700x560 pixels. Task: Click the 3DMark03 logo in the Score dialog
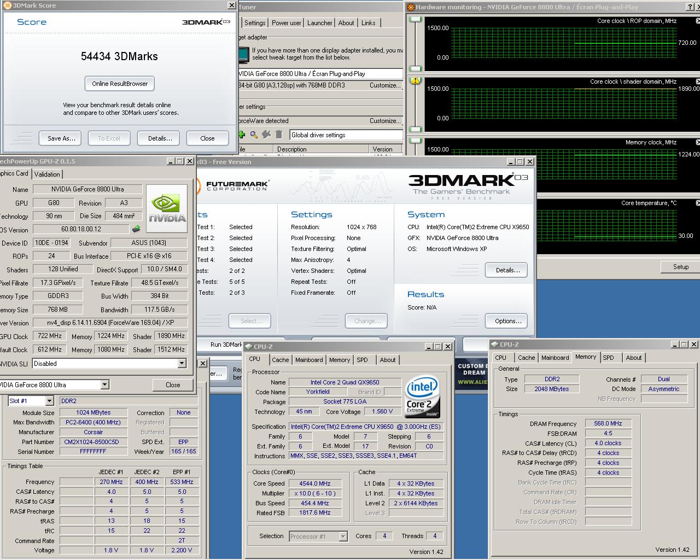206,22
